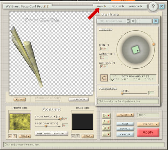Click the Cross Opacity slider handle
This screenshot has width=168, height=150.
click(x=60, y=119)
